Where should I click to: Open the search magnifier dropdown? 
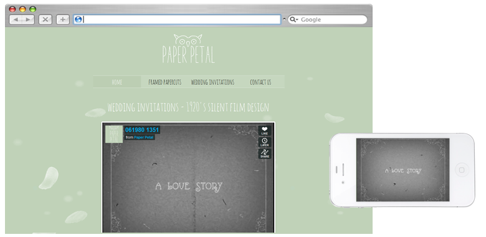tap(294, 19)
